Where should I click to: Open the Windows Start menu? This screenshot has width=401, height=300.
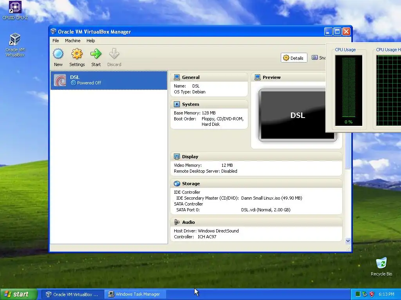[x=19, y=294]
